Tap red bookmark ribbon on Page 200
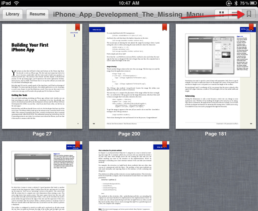This screenshot has height=211, width=258. pyautogui.click(x=165, y=27)
